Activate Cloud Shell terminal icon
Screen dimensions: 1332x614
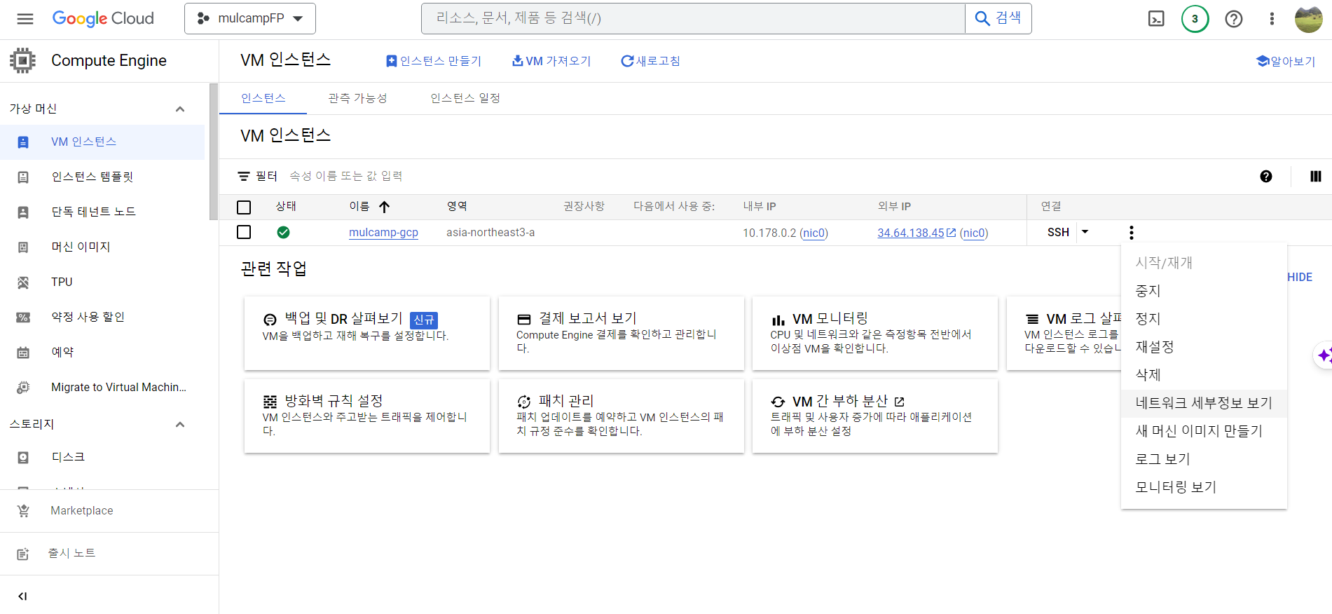(1156, 19)
